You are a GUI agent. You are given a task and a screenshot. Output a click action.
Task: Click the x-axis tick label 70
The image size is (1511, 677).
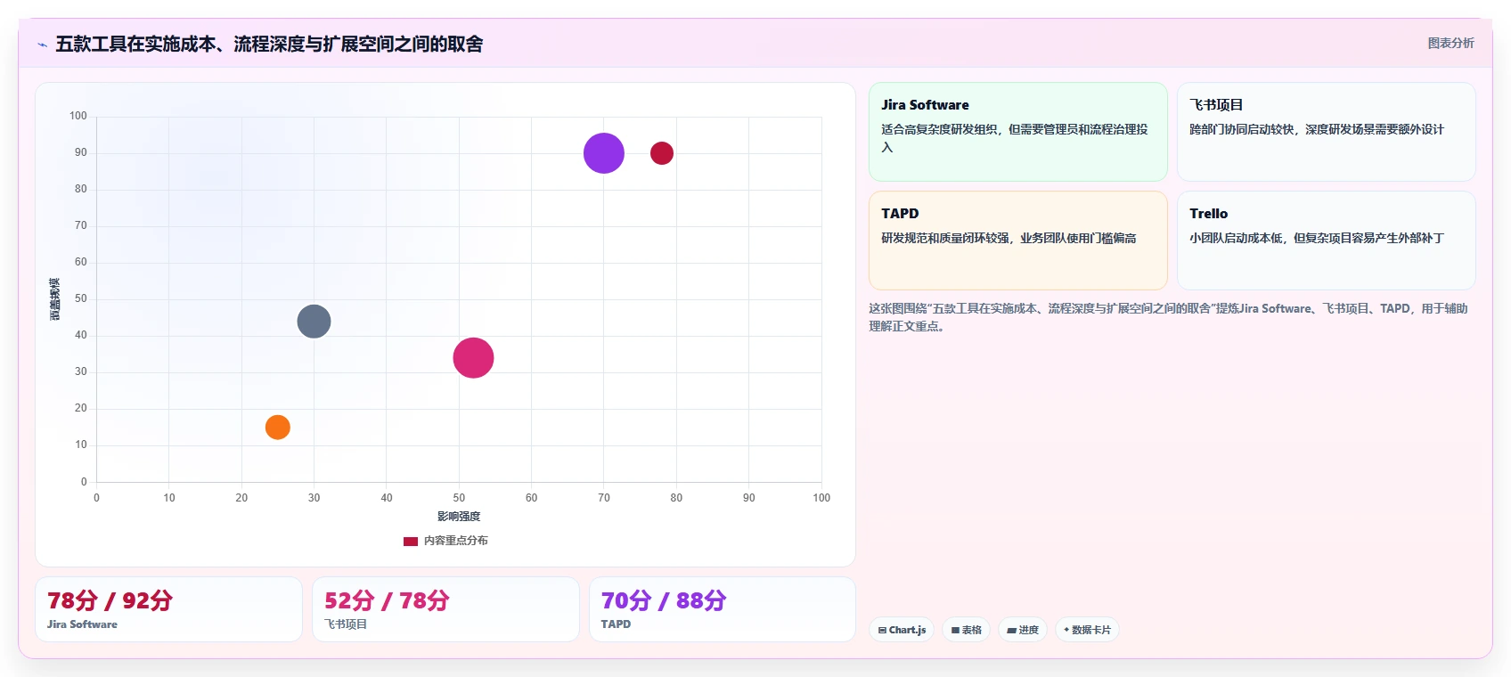pos(604,498)
